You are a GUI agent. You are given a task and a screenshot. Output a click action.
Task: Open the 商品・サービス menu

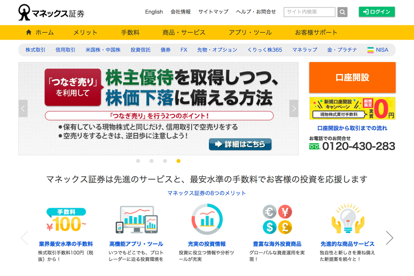pyautogui.click(x=184, y=32)
